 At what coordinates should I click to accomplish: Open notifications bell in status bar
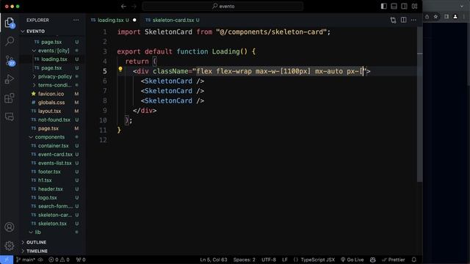[414, 260]
